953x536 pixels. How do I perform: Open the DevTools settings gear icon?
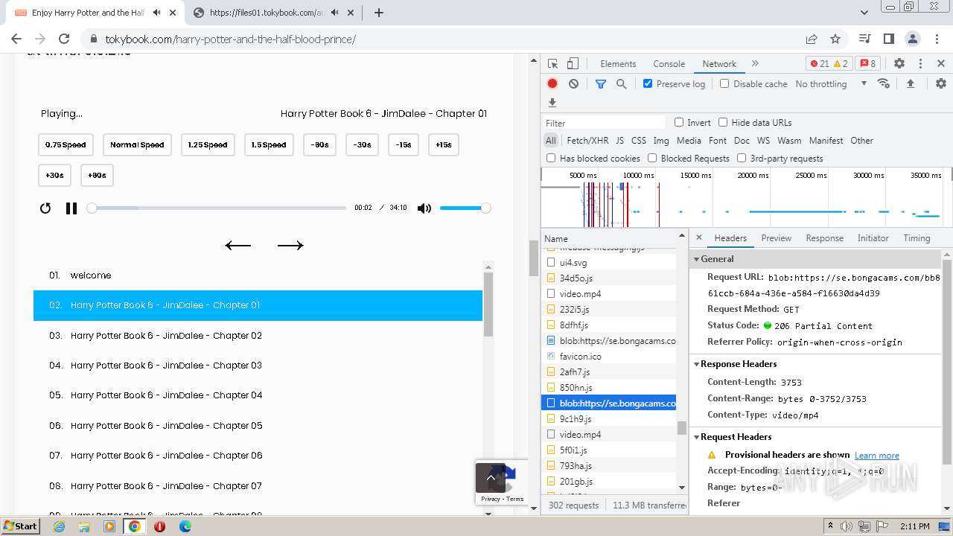coord(899,64)
